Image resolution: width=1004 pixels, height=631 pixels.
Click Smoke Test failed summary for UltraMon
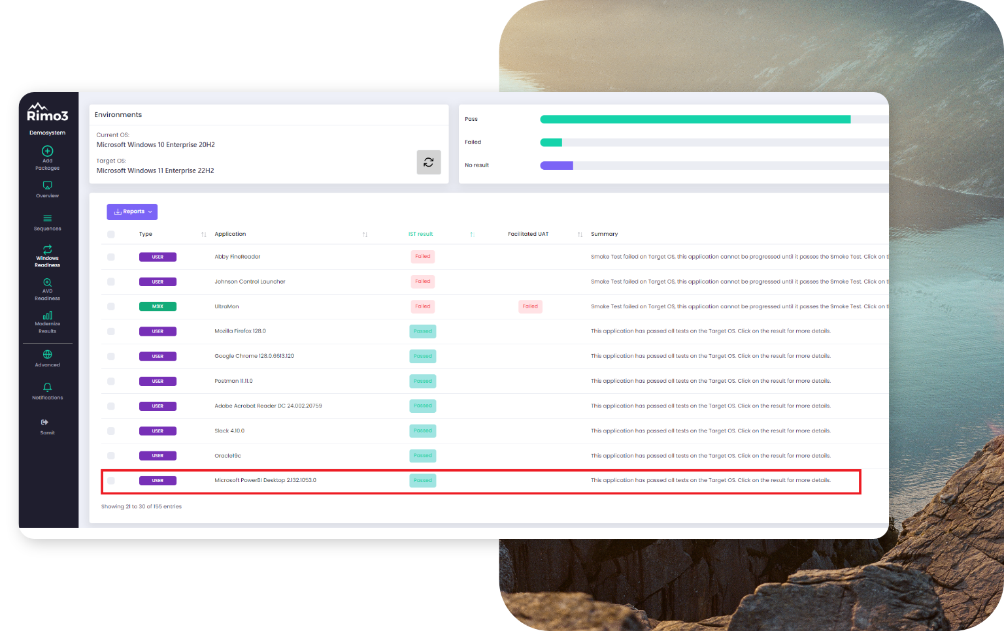739,306
